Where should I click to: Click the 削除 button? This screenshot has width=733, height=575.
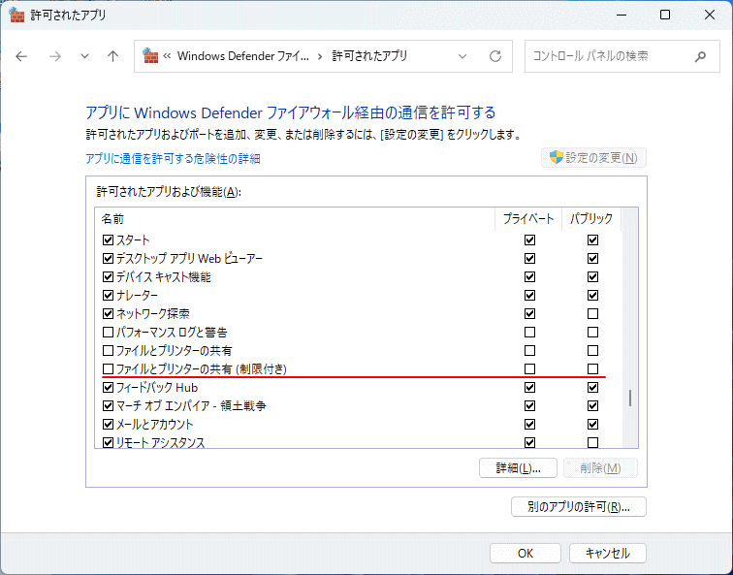[600, 468]
